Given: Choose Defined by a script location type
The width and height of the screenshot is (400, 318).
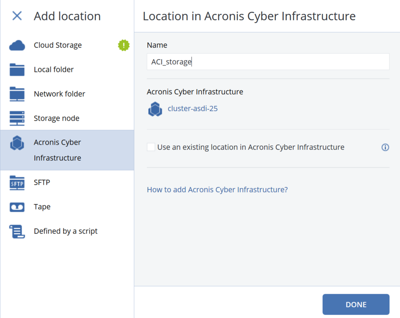Looking at the screenshot, I should [x=67, y=231].
